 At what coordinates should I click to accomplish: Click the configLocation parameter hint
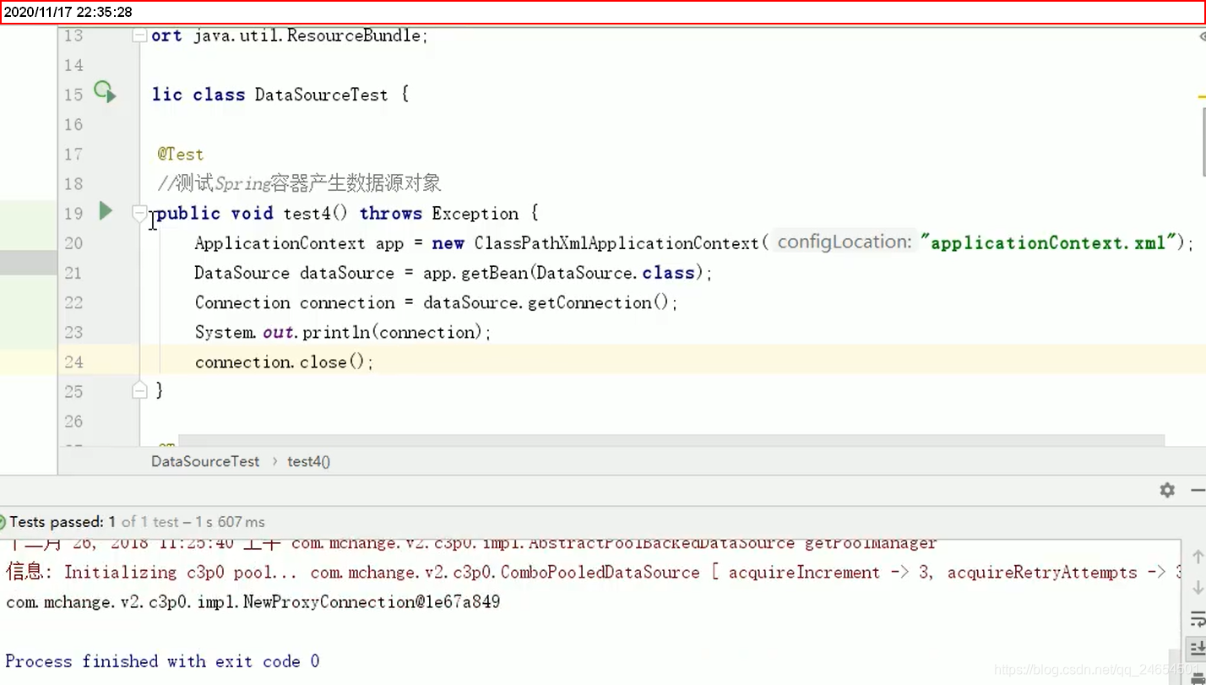[x=845, y=242]
